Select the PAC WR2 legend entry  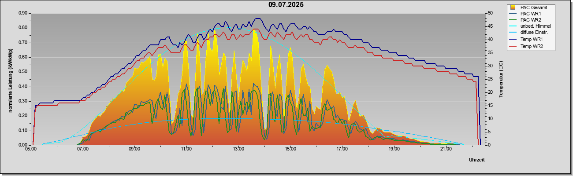coord(526,20)
